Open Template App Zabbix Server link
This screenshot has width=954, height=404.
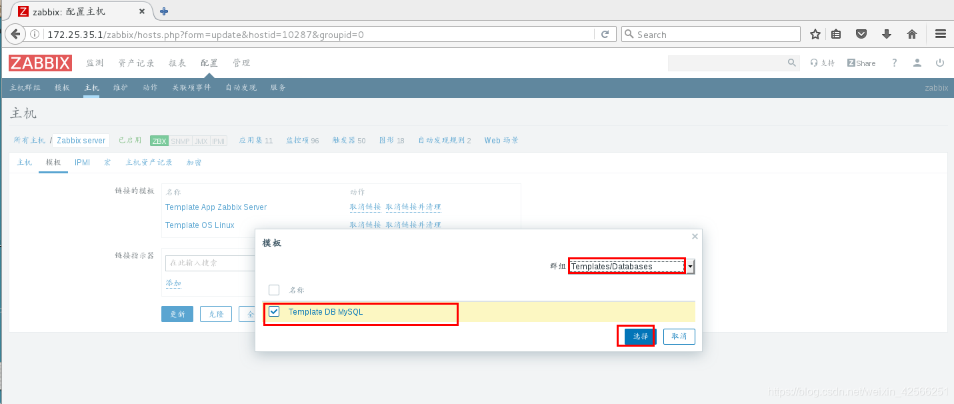[x=216, y=207]
